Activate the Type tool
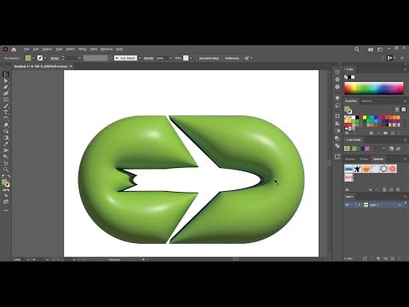This screenshot has width=409, height=307. tap(6, 113)
